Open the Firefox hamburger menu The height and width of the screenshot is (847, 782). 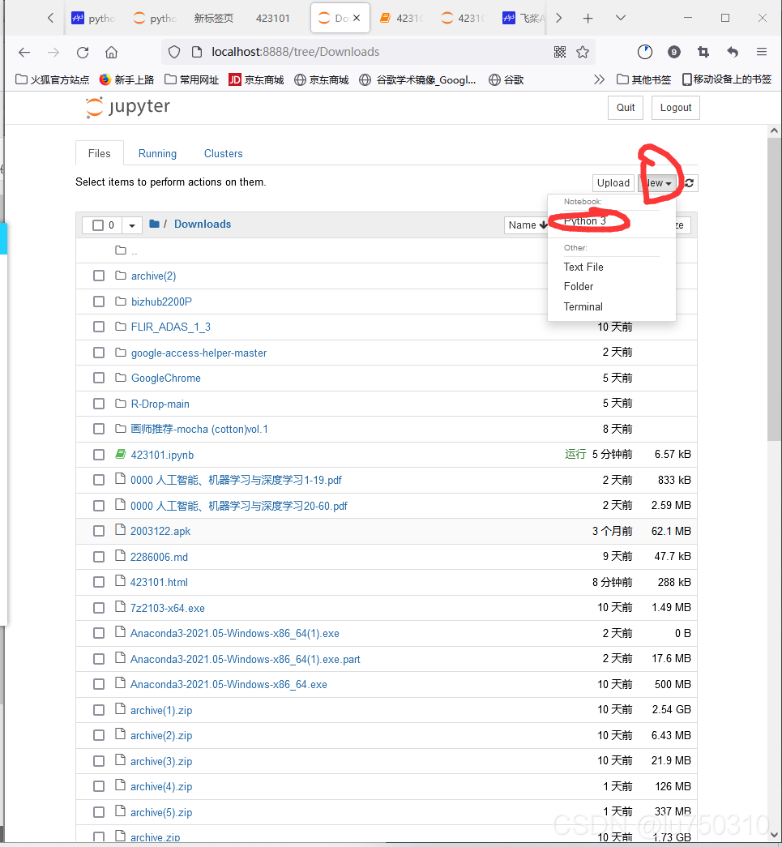pyautogui.click(x=762, y=52)
